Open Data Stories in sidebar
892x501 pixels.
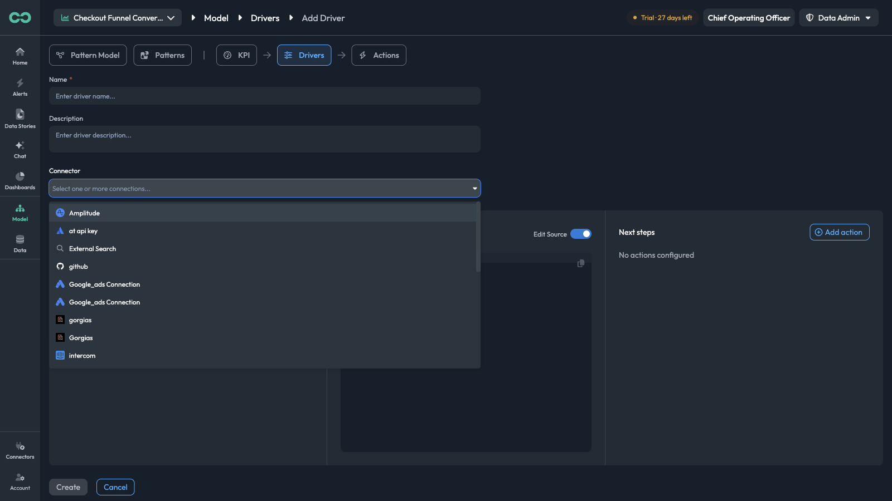pos(20,119)
